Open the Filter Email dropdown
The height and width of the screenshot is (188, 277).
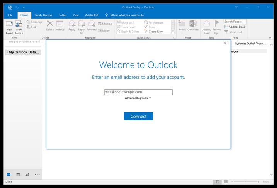234,32
